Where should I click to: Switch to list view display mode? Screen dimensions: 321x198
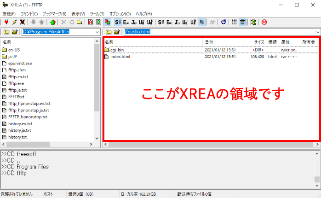234,22
